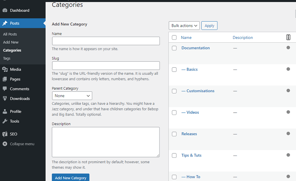Open the Documentation category link
Screen dimensions: 296x181
[195, 48]
